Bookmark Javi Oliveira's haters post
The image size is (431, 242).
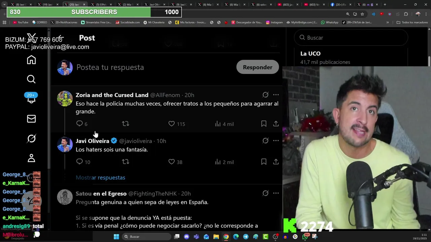[264, 162]
